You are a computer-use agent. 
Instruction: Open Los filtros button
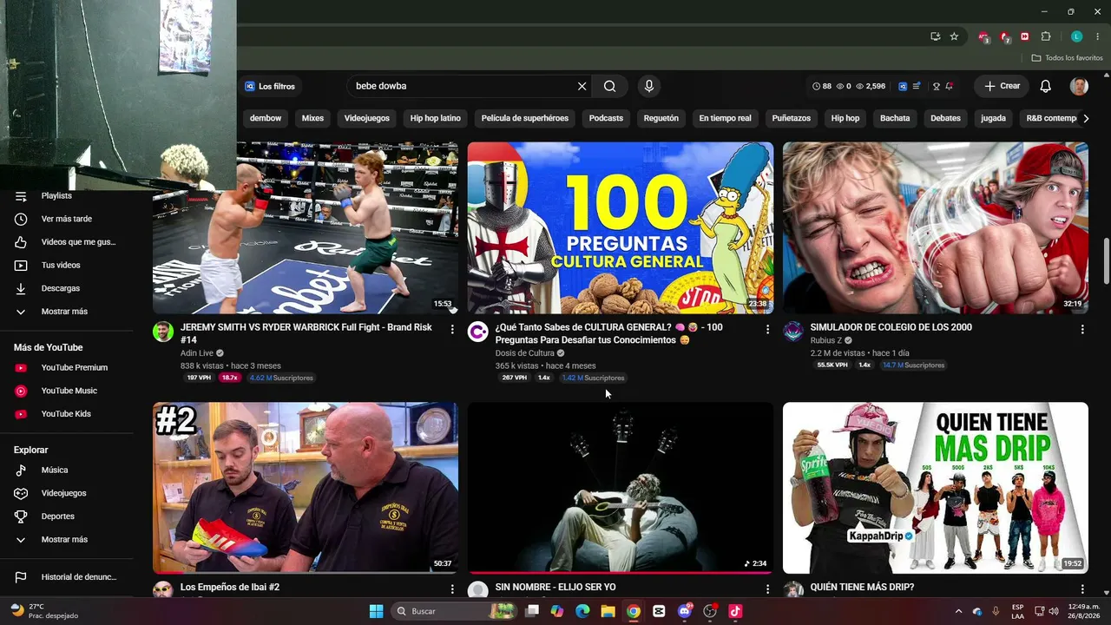pos(270,86)
